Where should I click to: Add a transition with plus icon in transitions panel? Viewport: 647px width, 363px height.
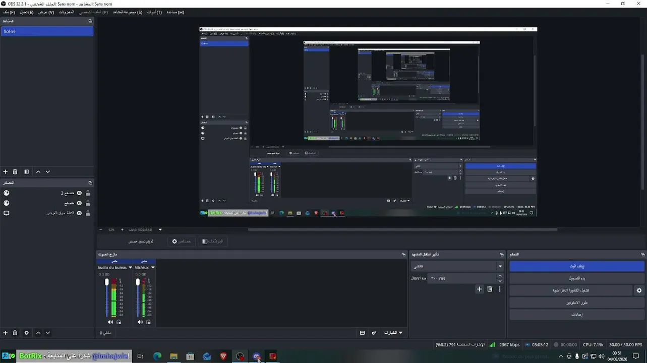[x=480, y=289]
